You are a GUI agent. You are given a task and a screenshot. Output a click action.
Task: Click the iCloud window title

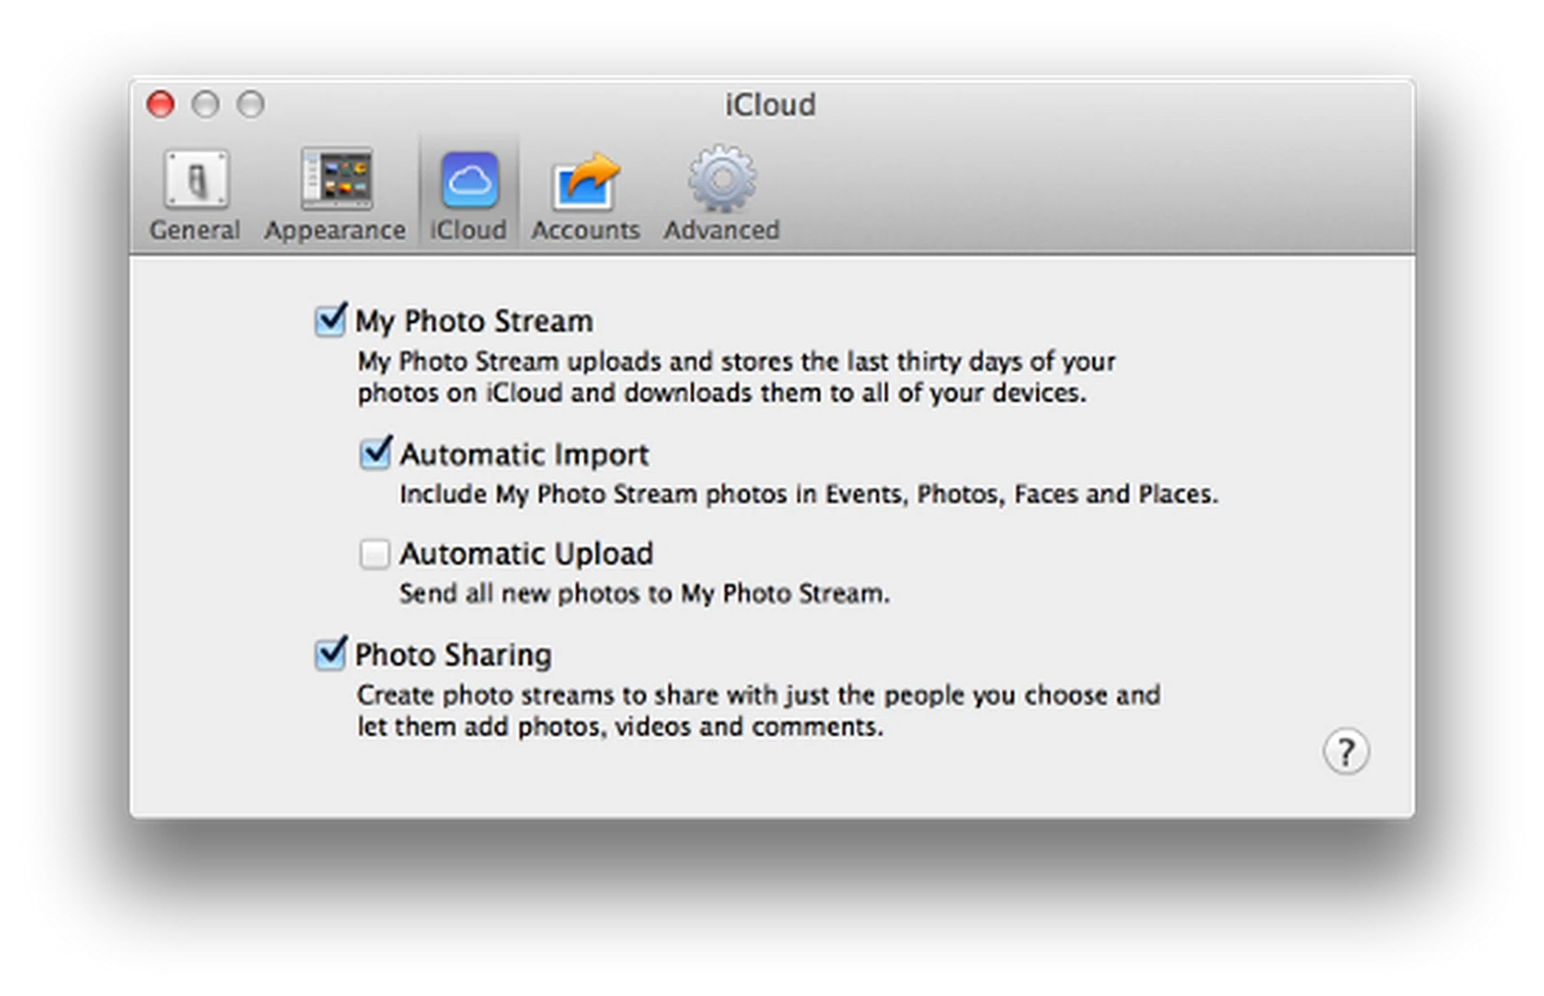pyautogui.click(x=770, y=105)
